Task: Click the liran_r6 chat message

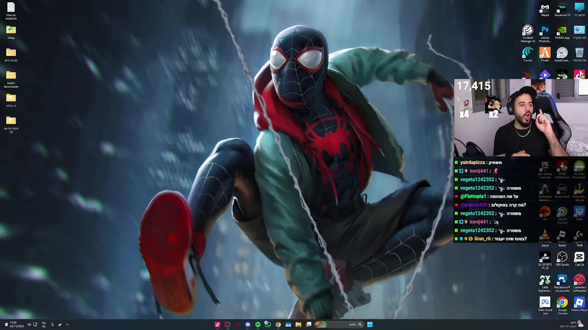Action: (491, 239)
